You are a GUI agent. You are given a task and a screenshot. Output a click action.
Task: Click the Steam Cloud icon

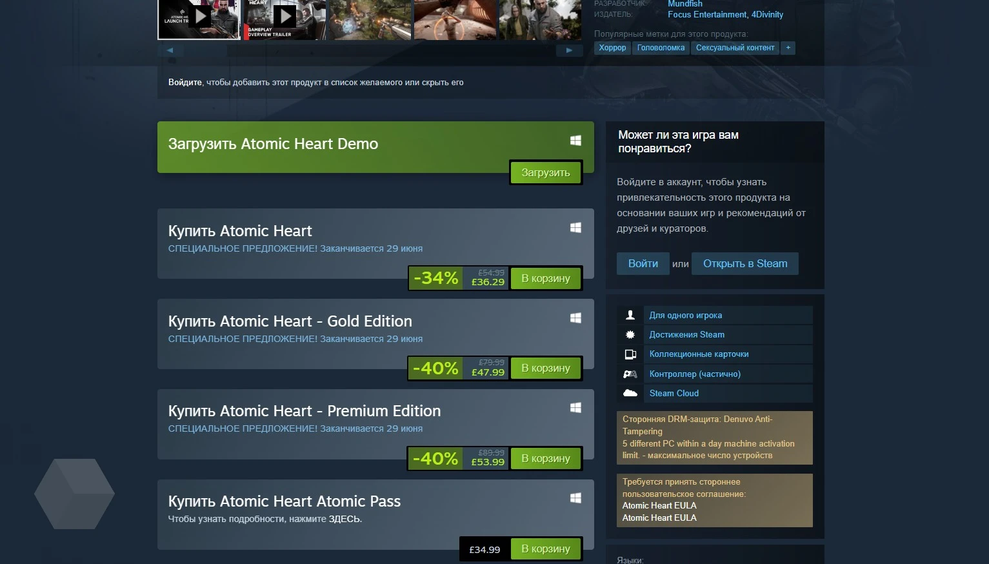630,393
